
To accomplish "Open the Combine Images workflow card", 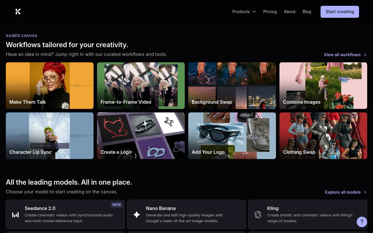I will click(x=323, y=86).
